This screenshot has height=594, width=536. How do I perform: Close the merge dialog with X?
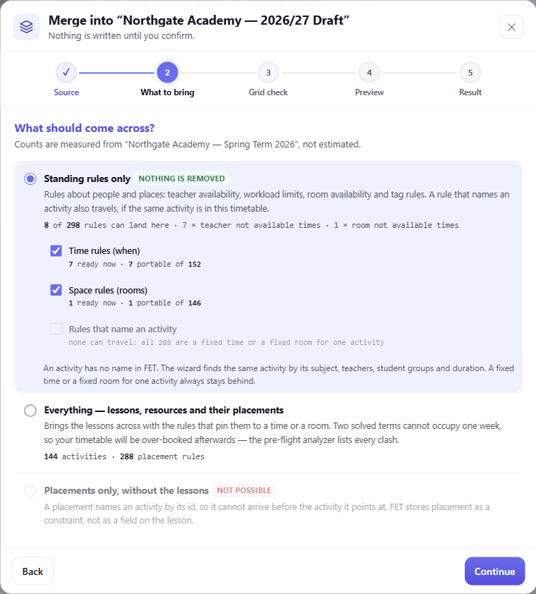click(x=511, y=27)
